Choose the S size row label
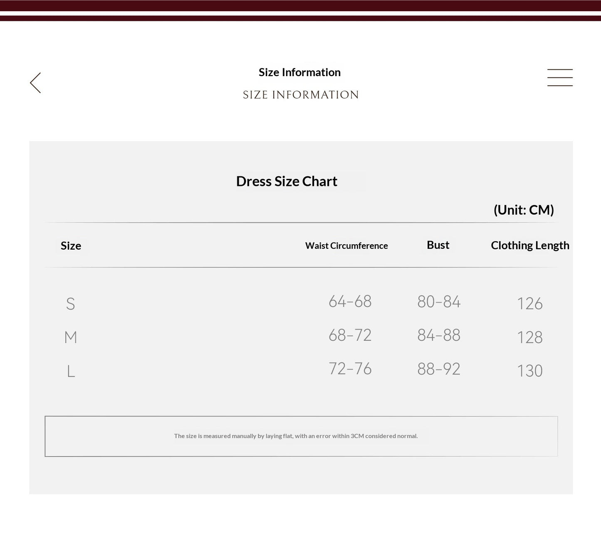This screenshot has height=535, width=601. (71, 304)
